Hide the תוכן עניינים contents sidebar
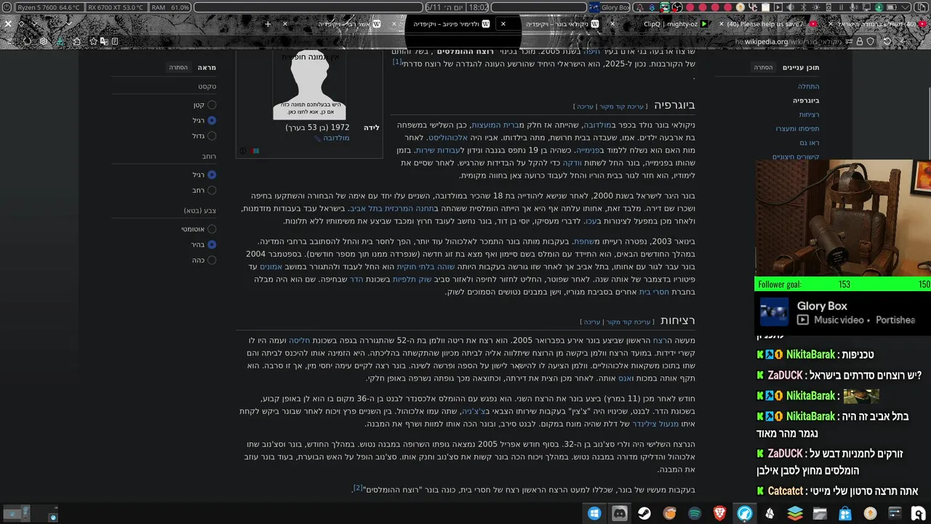The width and height of the screenshot is (931, 524). coord(763,68)
